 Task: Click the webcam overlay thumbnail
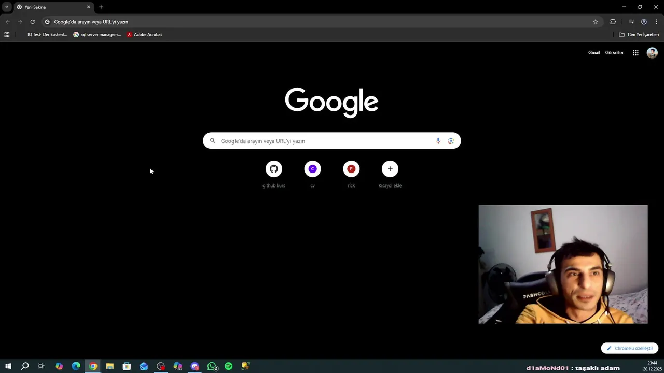point(563,264)
